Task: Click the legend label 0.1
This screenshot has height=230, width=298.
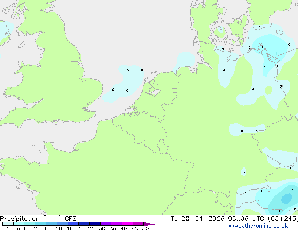Action: click(5, 228)
